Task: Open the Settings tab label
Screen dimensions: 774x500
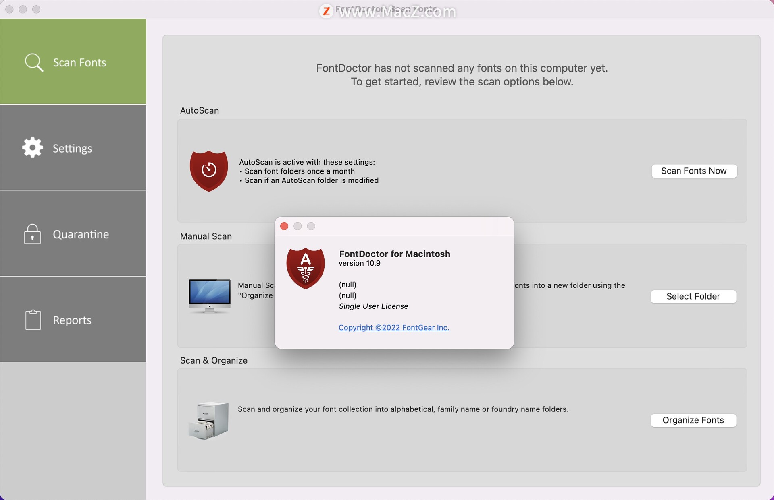Action: point(73,148)
